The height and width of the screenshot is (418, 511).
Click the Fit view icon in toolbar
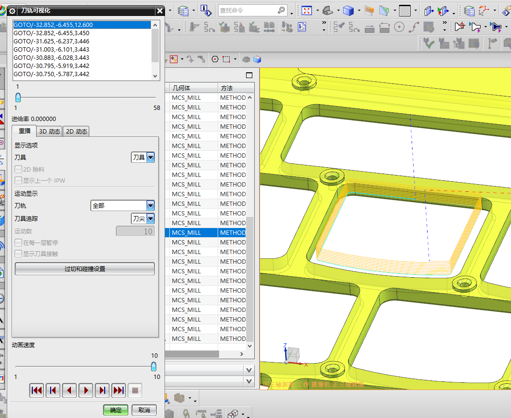point(306,10)
